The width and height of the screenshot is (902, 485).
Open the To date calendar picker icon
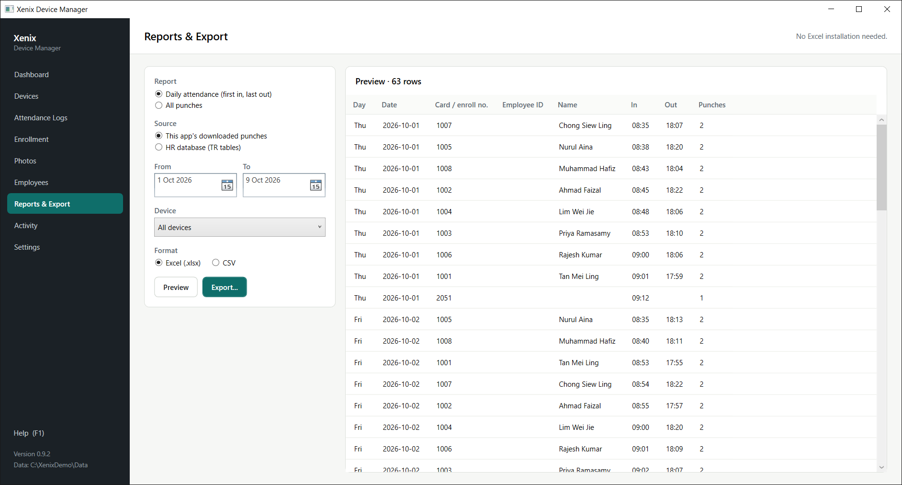(316, 185)
